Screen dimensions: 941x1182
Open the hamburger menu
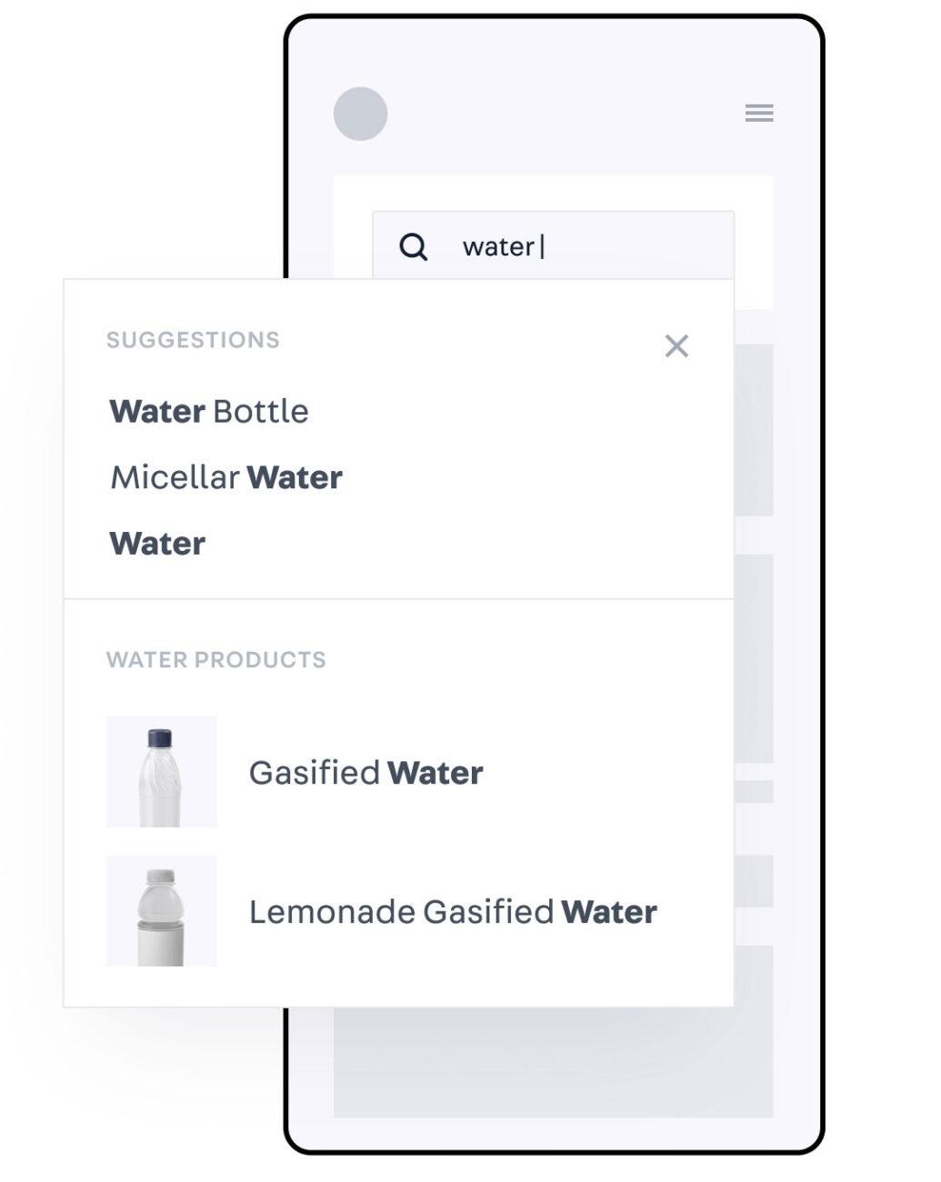point(759,114)
